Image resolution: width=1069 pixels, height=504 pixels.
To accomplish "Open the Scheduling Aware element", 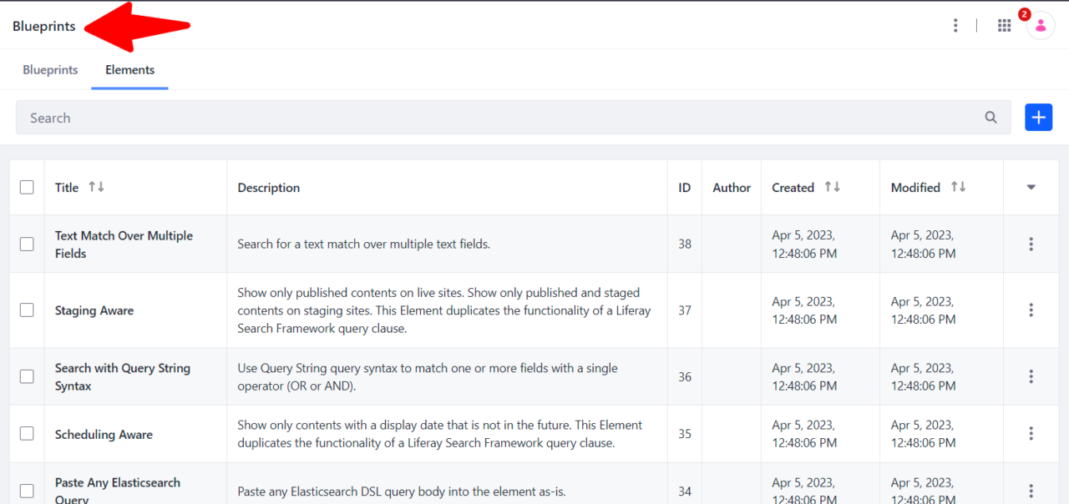I will [x=104, y=434].
